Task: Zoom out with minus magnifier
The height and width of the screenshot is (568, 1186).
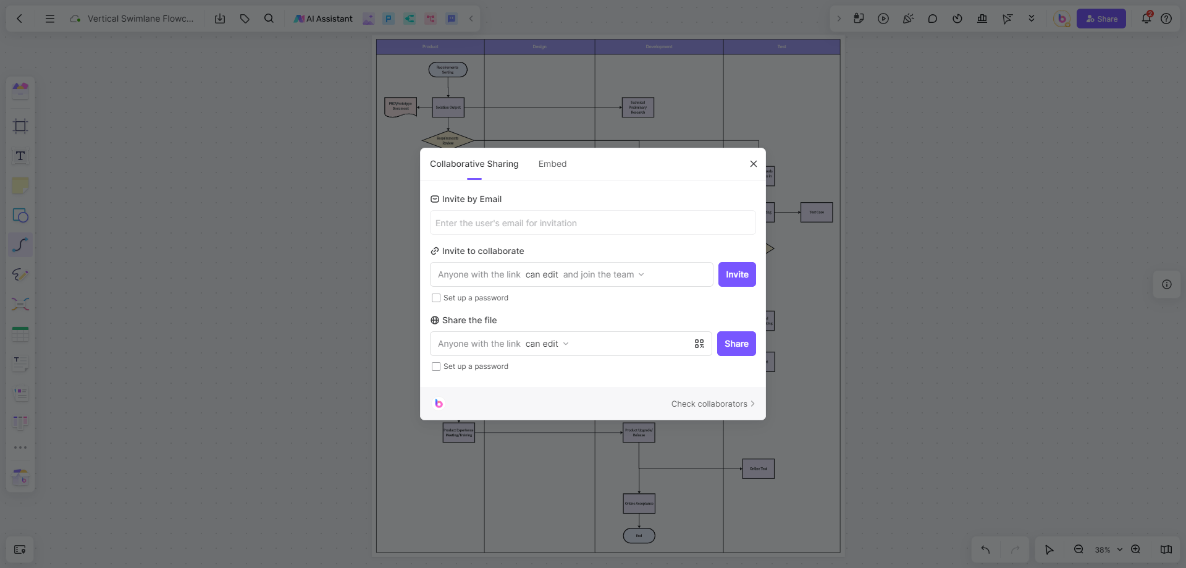Action: pyautogui.click(x=1079, y=549)
